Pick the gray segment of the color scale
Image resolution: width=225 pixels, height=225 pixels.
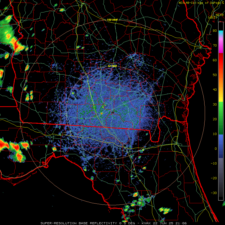[221, 166]
